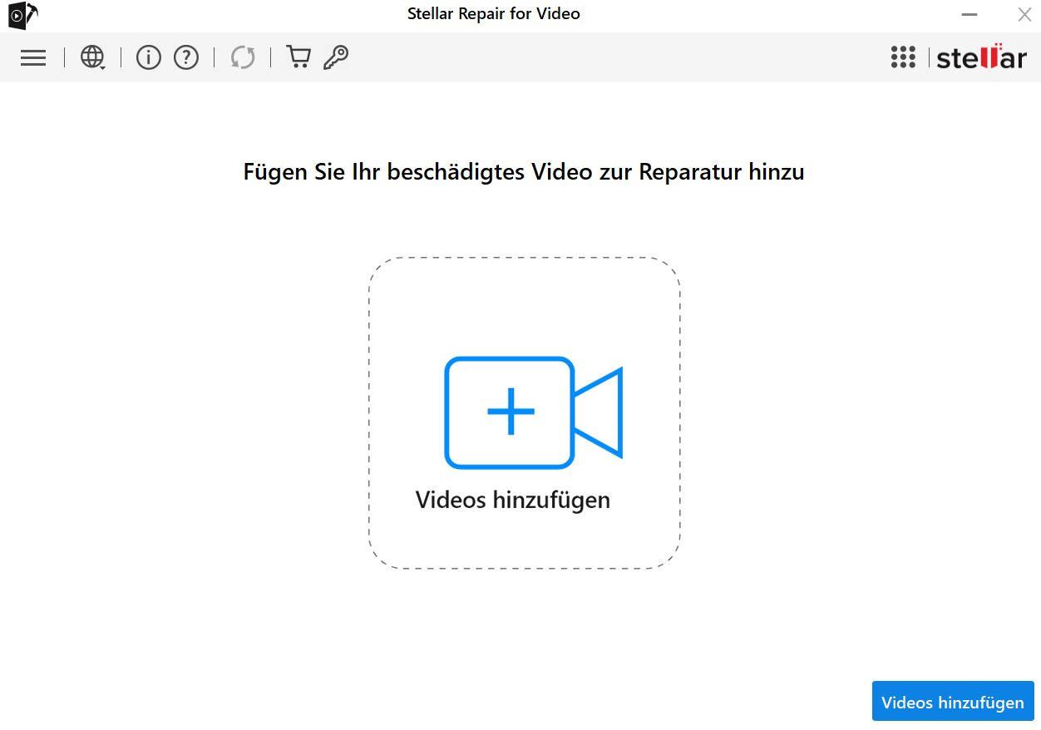
Task: Click Videos hinzufügen text in drop zone
Action: (x=513, y=500)
